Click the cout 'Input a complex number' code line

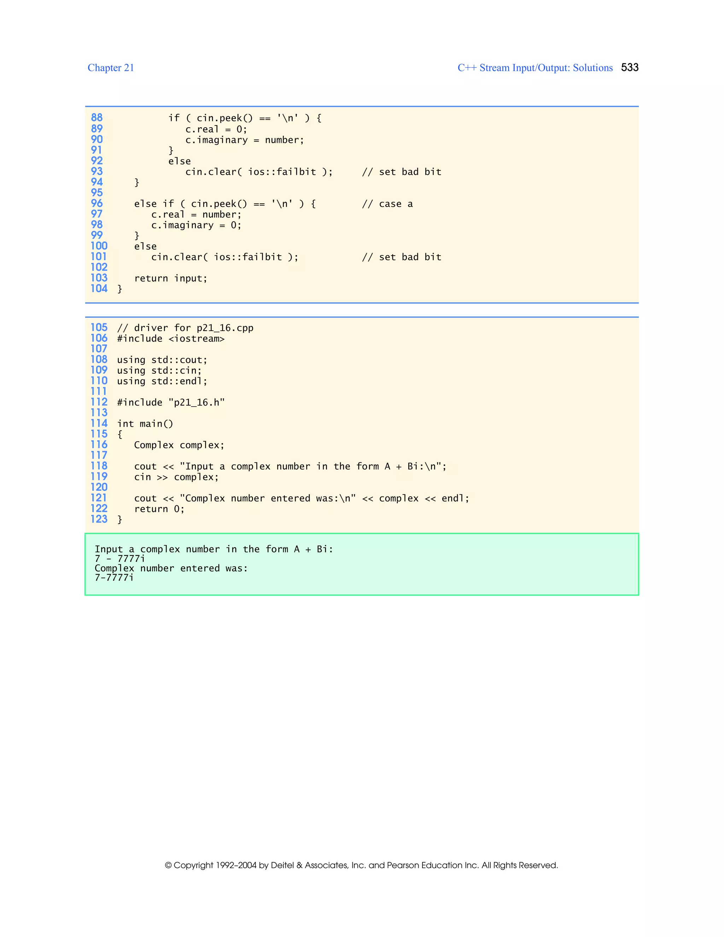click(x=290, y=466)
